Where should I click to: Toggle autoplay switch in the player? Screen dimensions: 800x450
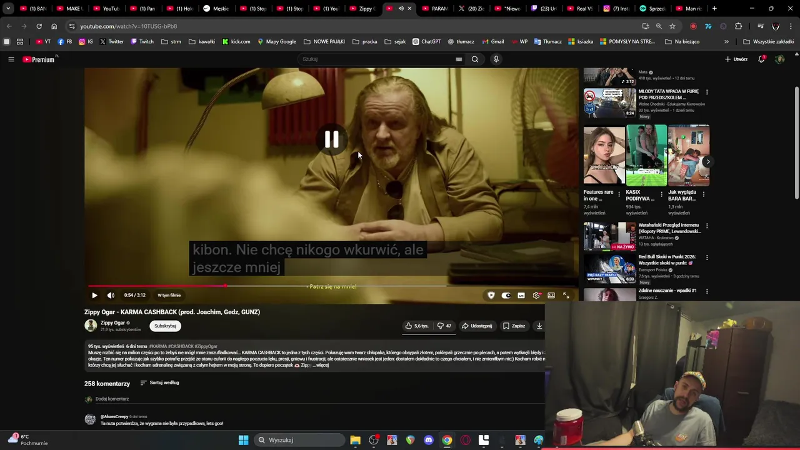[506, 295]
